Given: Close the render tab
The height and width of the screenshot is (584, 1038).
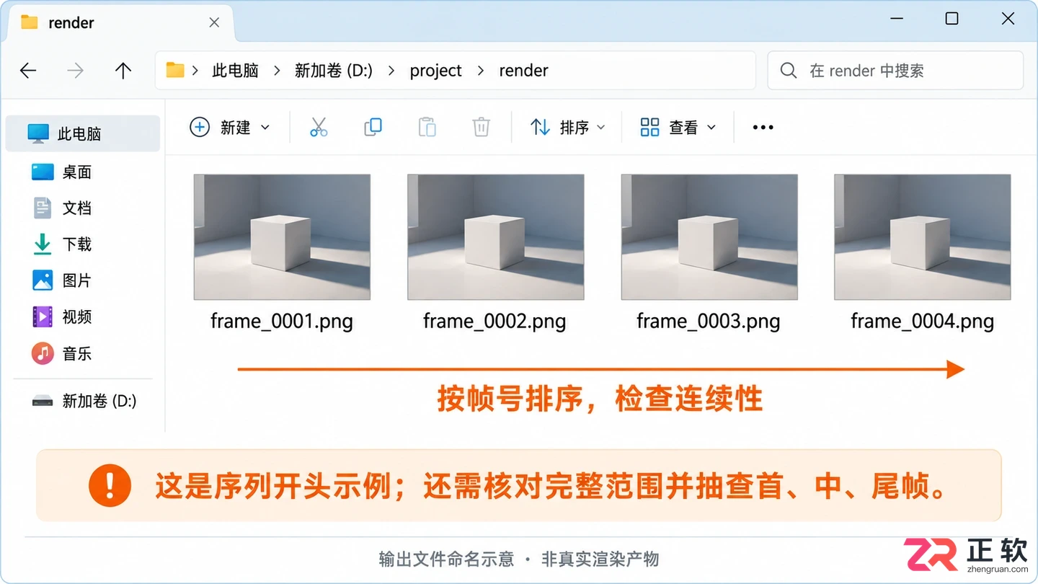Looking at the screenshot, I should tap(214, 22).
